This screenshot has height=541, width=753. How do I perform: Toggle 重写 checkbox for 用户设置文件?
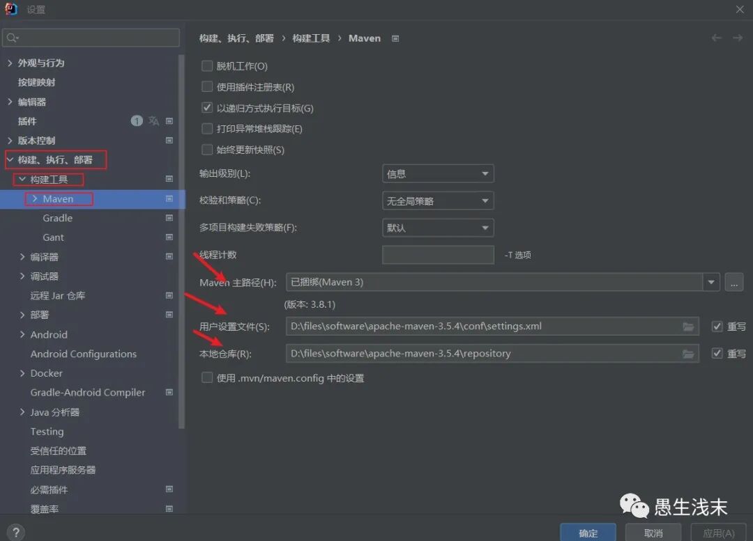click(717, 327)
